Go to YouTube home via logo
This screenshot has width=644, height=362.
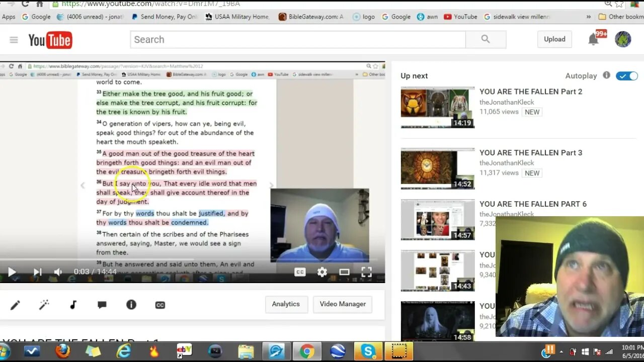tap(50, 40)
